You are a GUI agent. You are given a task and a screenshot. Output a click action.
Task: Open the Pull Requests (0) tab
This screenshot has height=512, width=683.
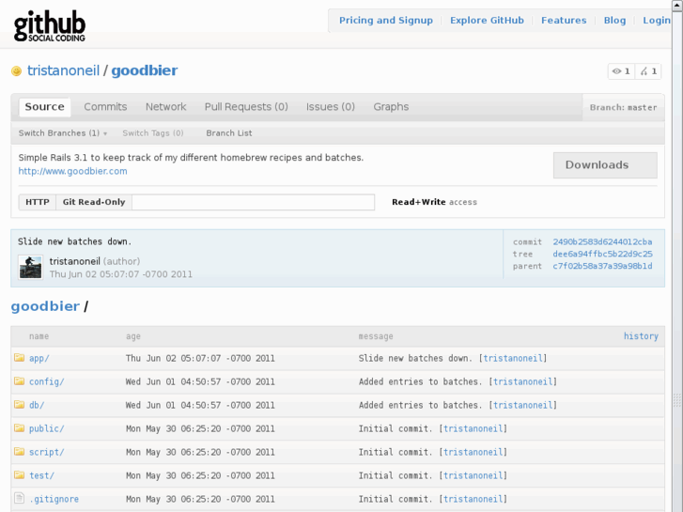[x=246, y=107]
